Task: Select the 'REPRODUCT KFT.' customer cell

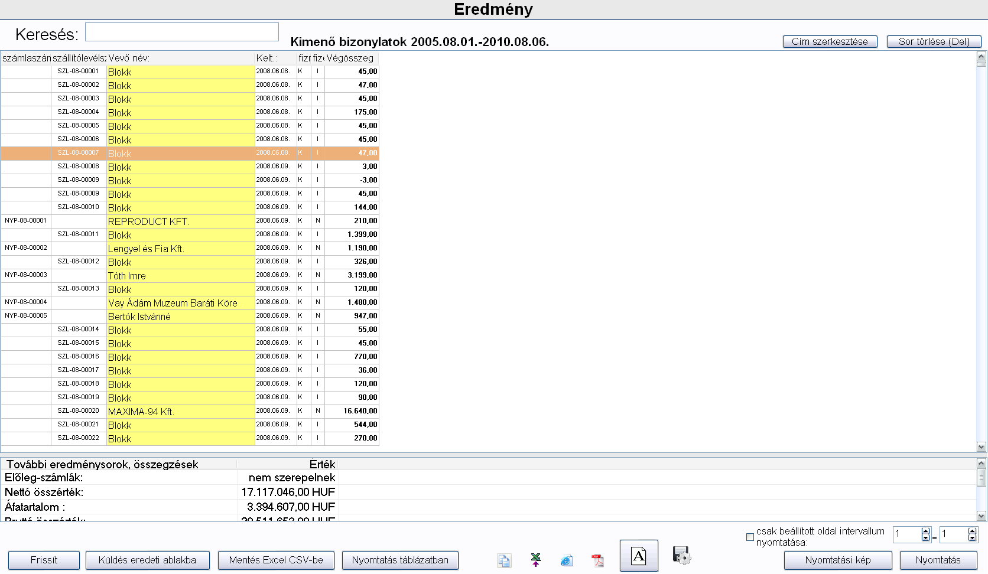Action: coord(180,221)
